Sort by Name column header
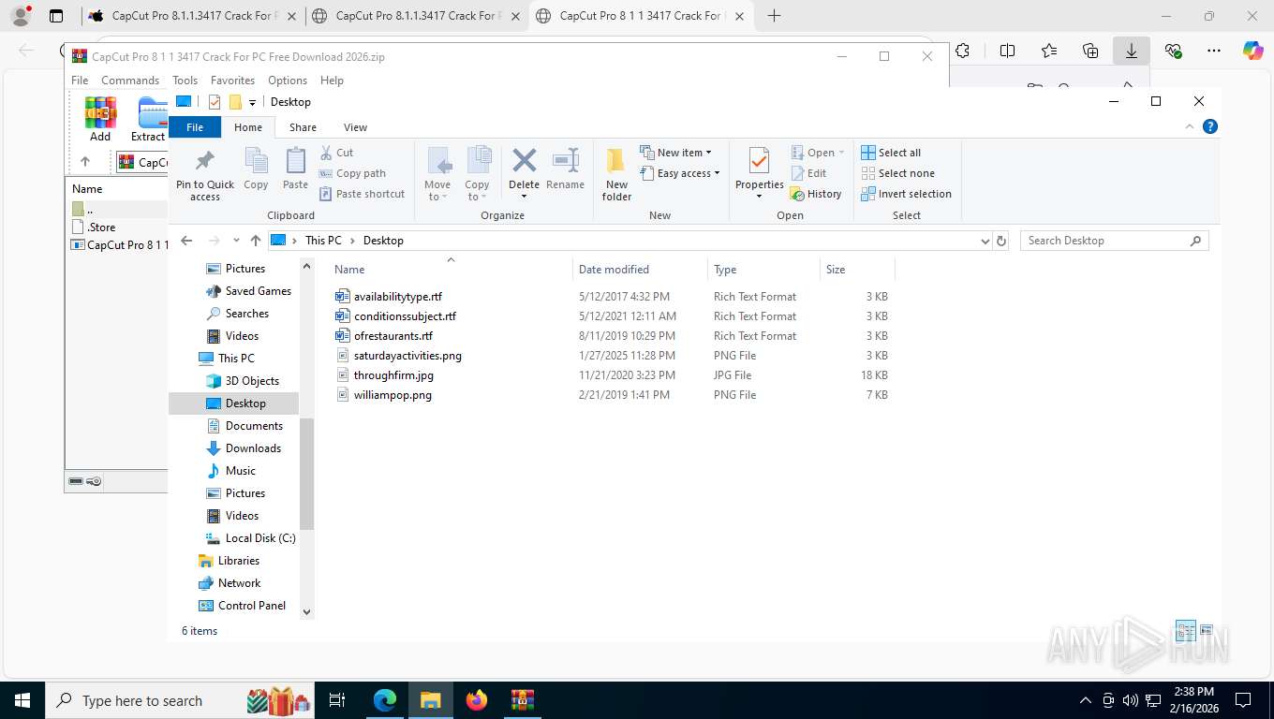Viewport: 1274px width, 719px height. pyautogui.click(x=451, y=270)
